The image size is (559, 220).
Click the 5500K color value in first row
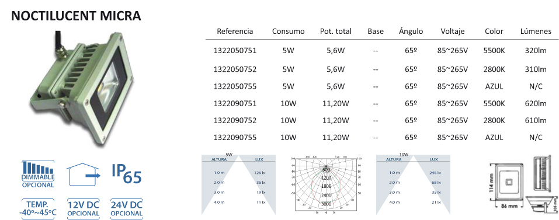coord(494,51)
